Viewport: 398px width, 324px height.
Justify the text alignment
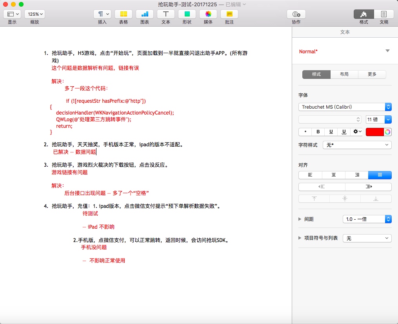pyautogui.click(x=380, y=175)
